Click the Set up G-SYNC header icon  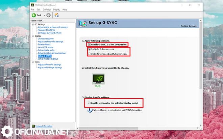click(83, 24)
